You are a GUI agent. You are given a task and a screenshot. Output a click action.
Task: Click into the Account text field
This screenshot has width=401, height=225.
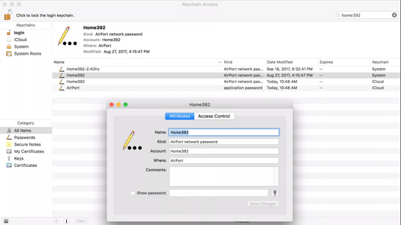224,151
